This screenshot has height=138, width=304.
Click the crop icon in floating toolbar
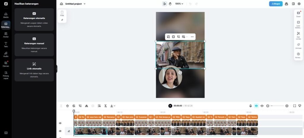178,37
